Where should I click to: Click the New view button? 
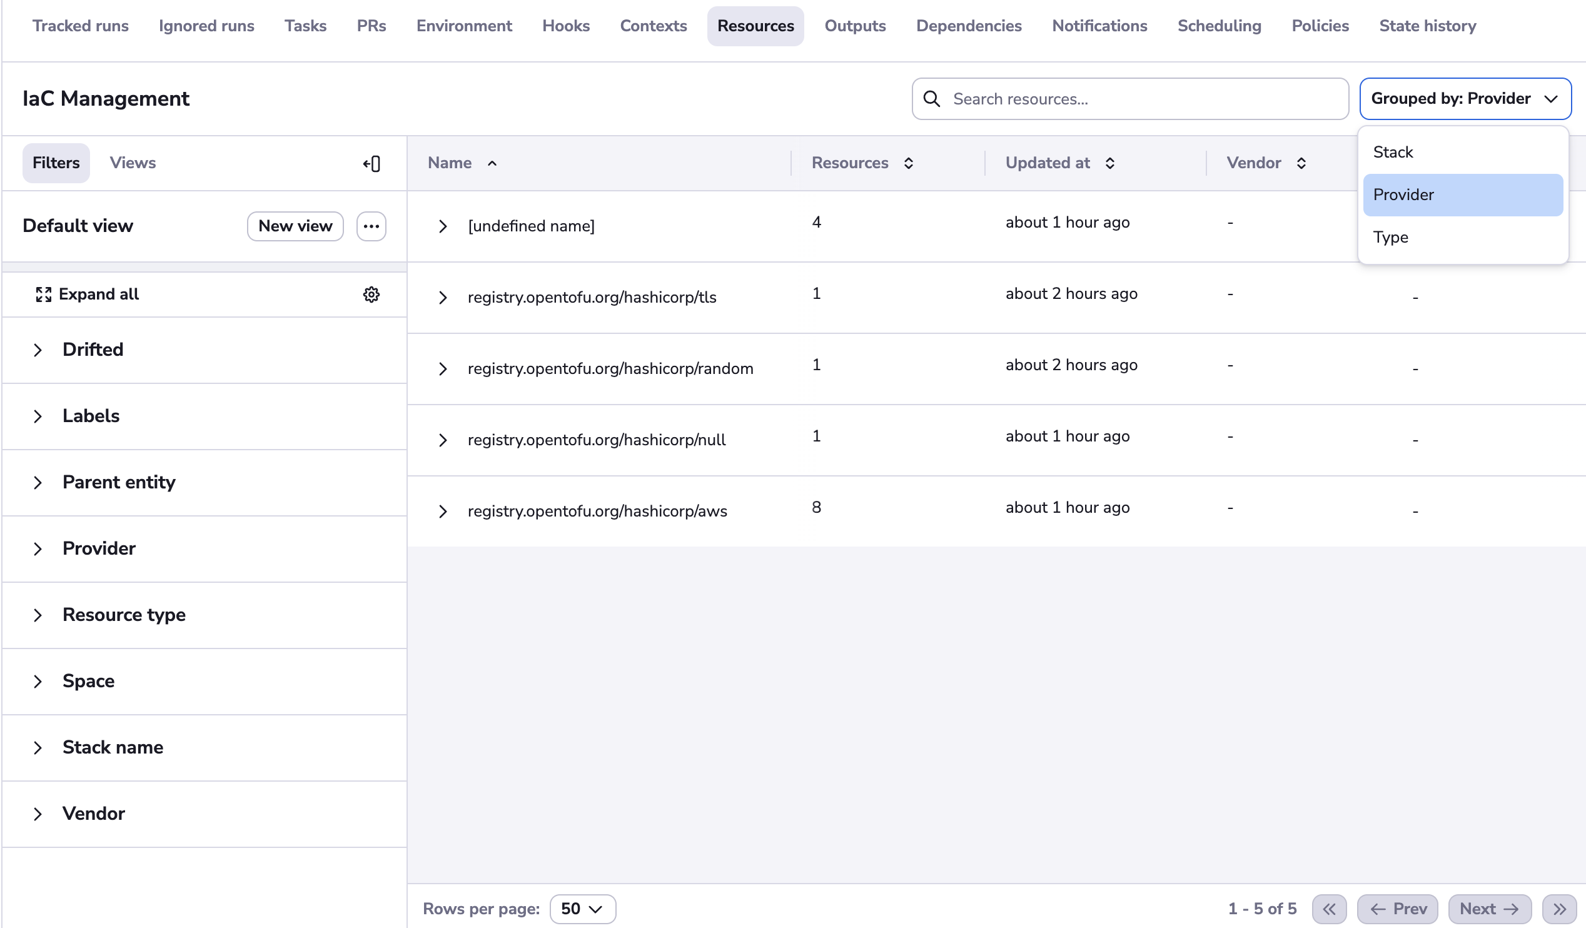click(295, 226)
